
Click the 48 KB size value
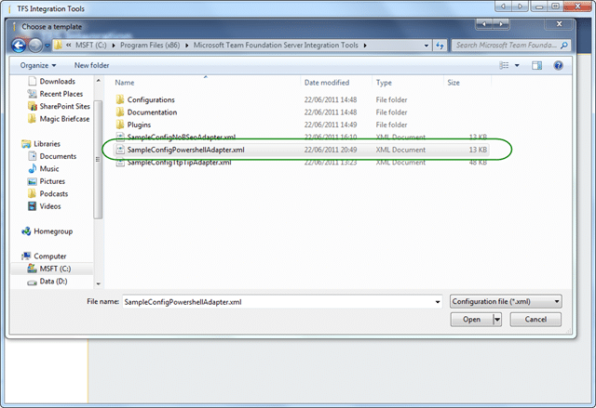[478, 163]
